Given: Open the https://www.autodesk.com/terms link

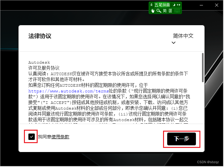Looking at the screenshot, I should pyautogui.click(x=69, y=91).
